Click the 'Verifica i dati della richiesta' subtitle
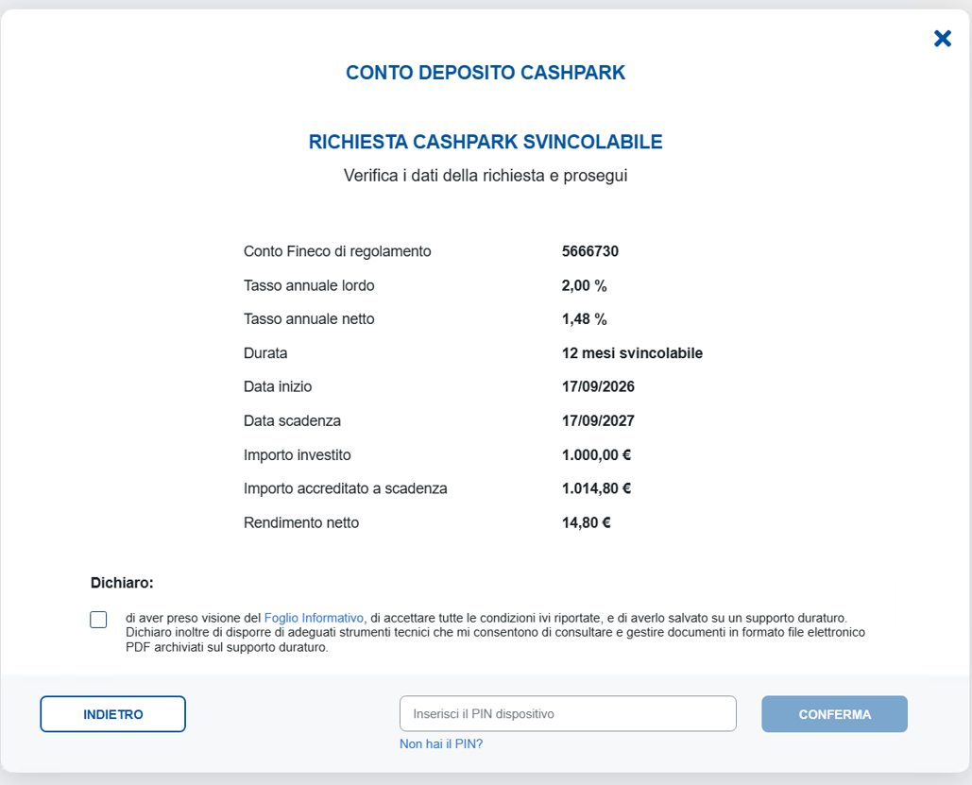This screenshot has height=785, width=972. point(486,176)
